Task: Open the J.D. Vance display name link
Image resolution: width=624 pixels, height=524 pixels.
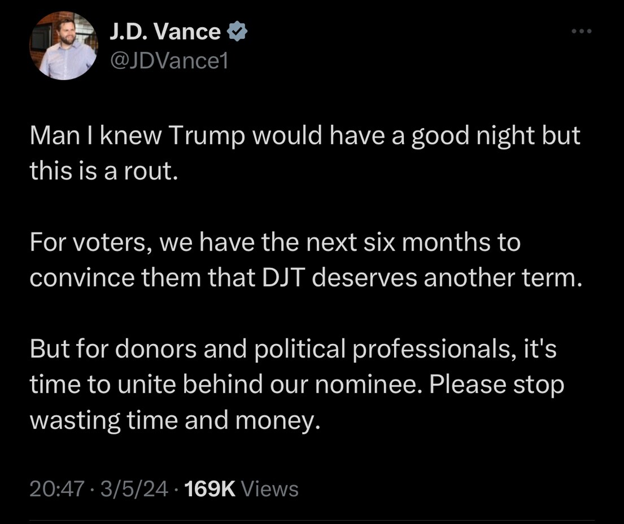Action: coord(165,32)
